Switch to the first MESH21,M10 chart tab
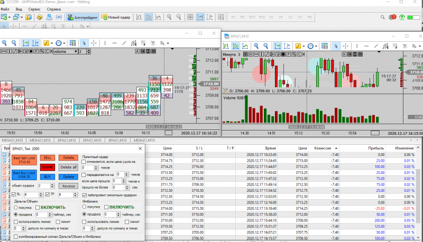 tap(11, 140)
